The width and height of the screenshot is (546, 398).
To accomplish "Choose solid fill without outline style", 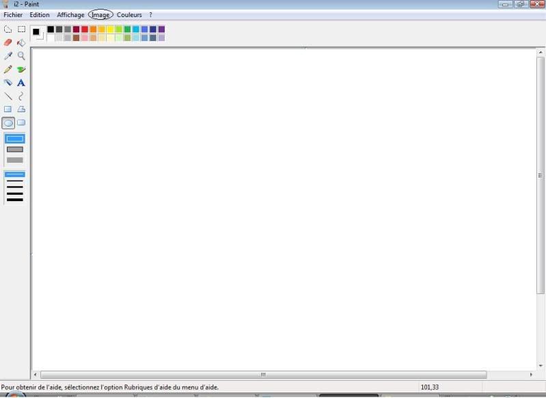I will pos(14,160).
